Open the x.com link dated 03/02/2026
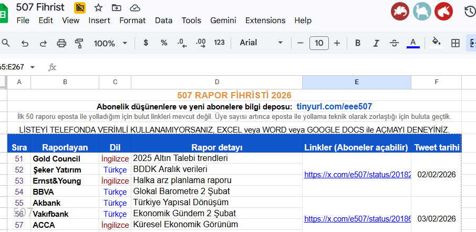 point(358,219)
